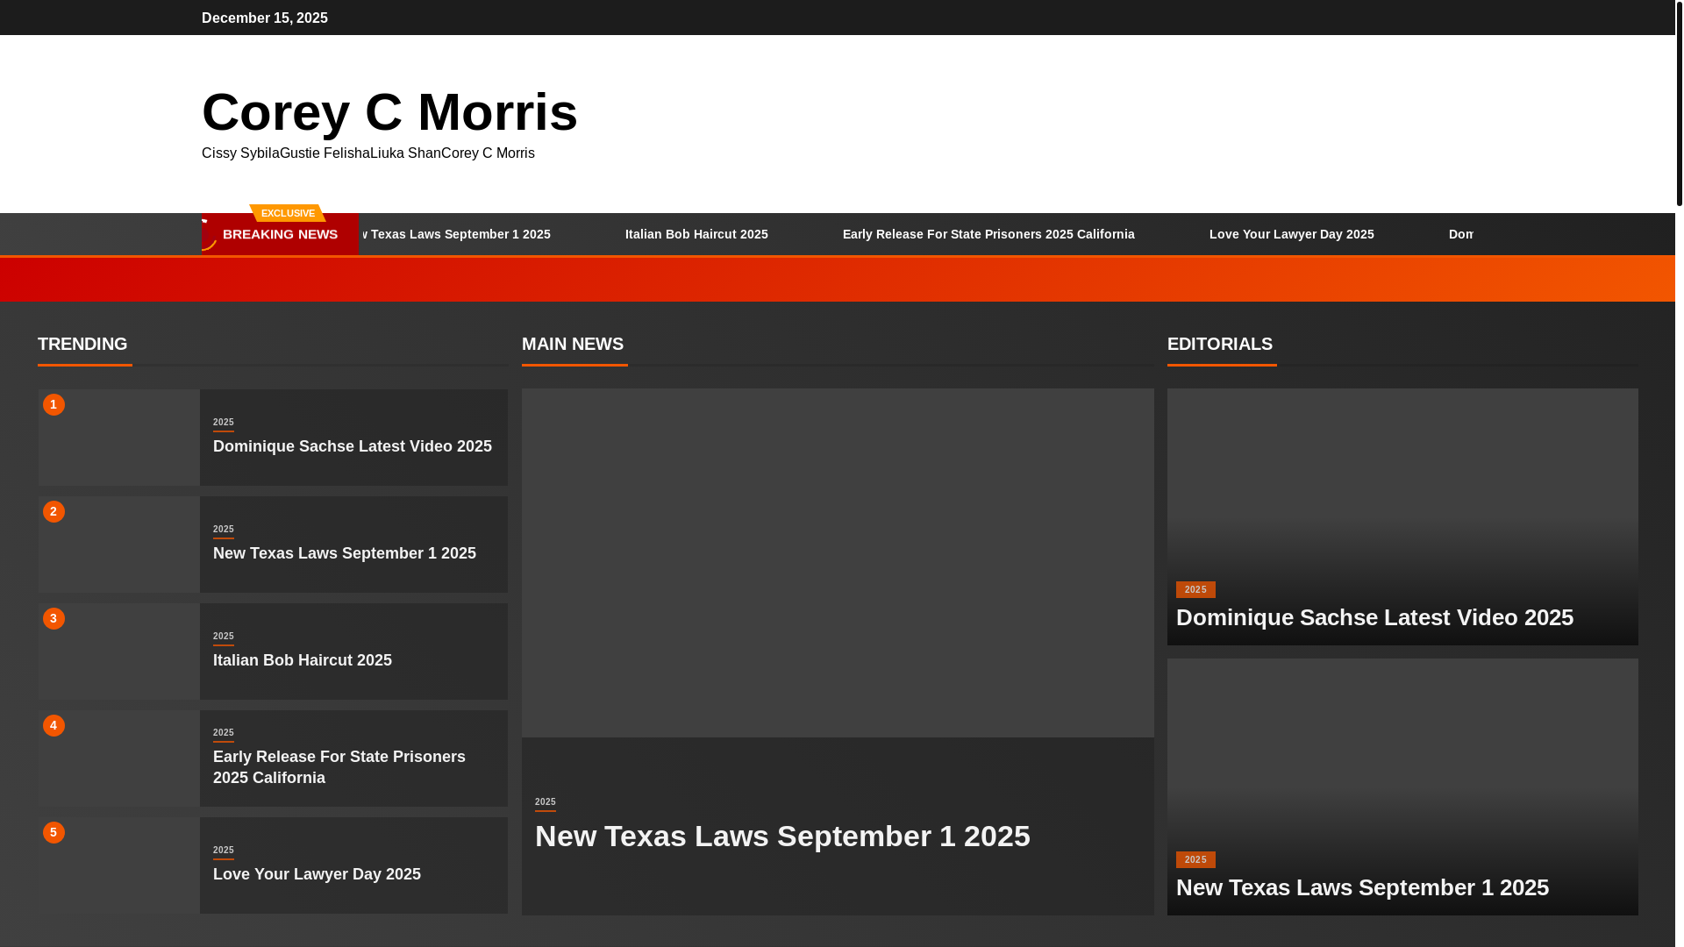Open trending New Texas Laws September 1 2025
The width and height of the screenshot is (1684, 947).
click(x=345, y=553)
